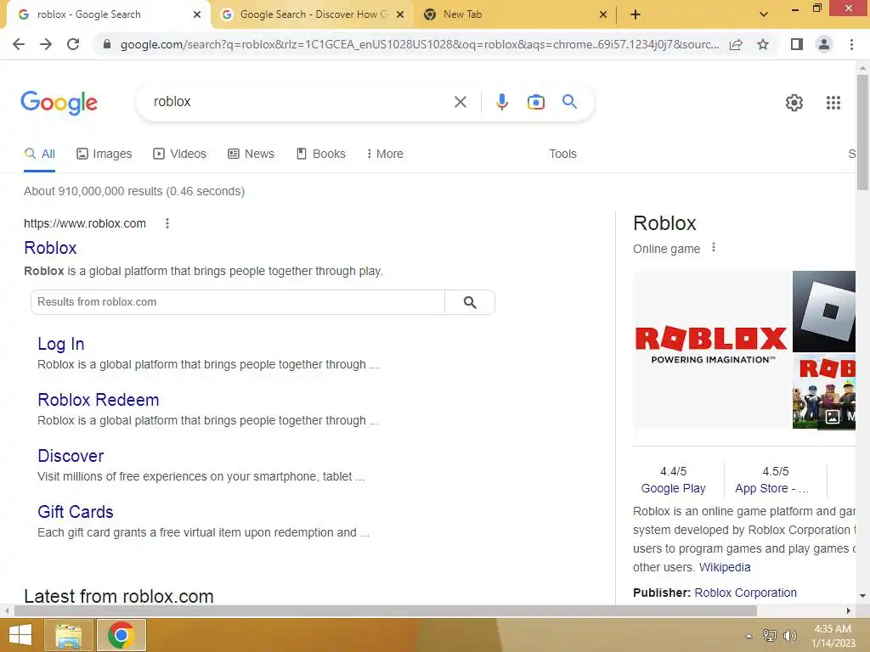Screen dimensions: 870x652
Task: Focus the browser address bar
Action: (420, 44)
